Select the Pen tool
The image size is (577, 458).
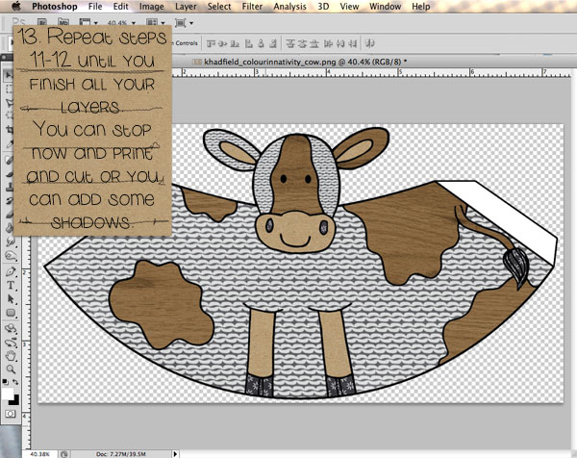[11, 271]
